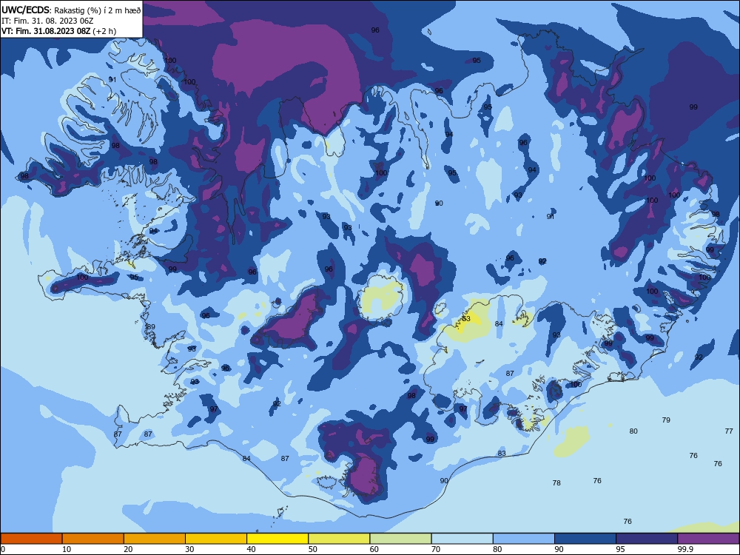Screen dimensions: 740x555
Task: Click the golden 30–40 legend swatch
Action: (216, 539)
